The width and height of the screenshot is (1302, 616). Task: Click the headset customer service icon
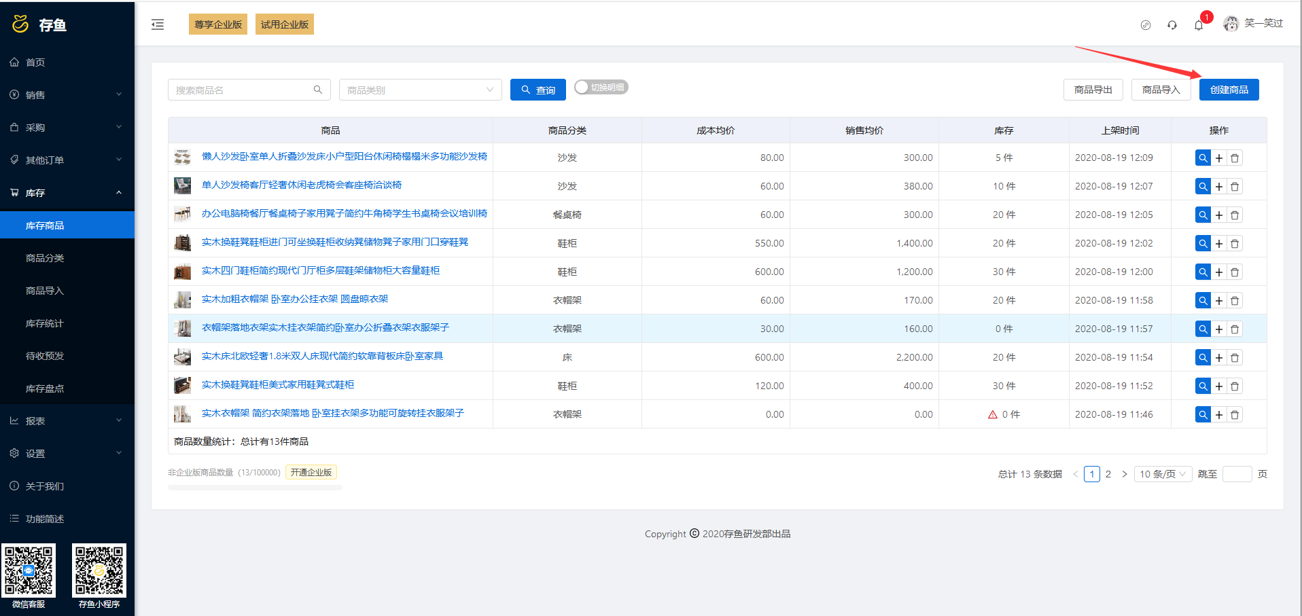click(1172, 25)
